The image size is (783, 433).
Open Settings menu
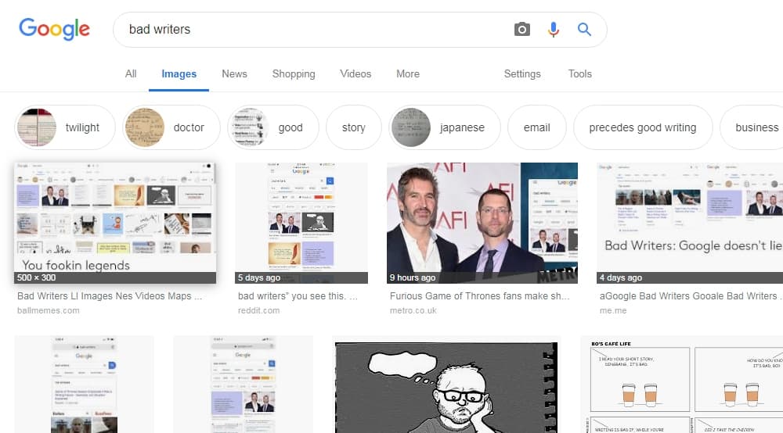(522, 73)
